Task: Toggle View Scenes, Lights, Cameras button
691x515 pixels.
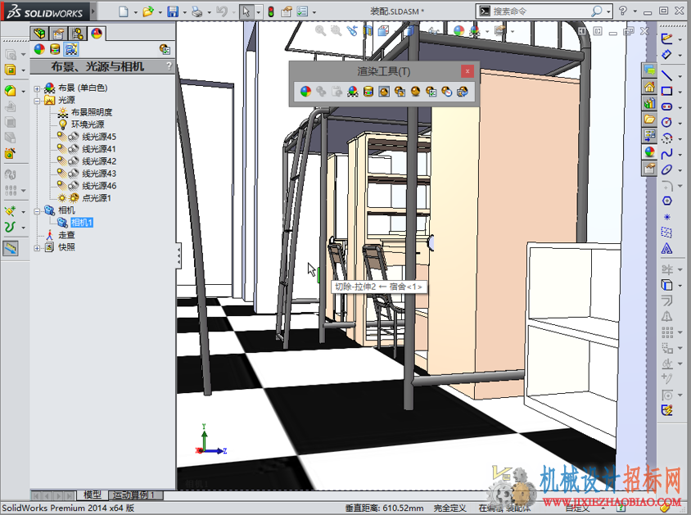Action: click(71, 49)
